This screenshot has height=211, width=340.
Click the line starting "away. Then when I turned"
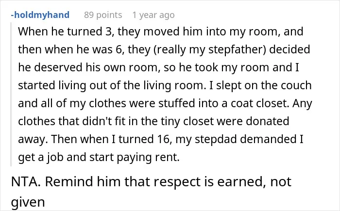(161, 139)
